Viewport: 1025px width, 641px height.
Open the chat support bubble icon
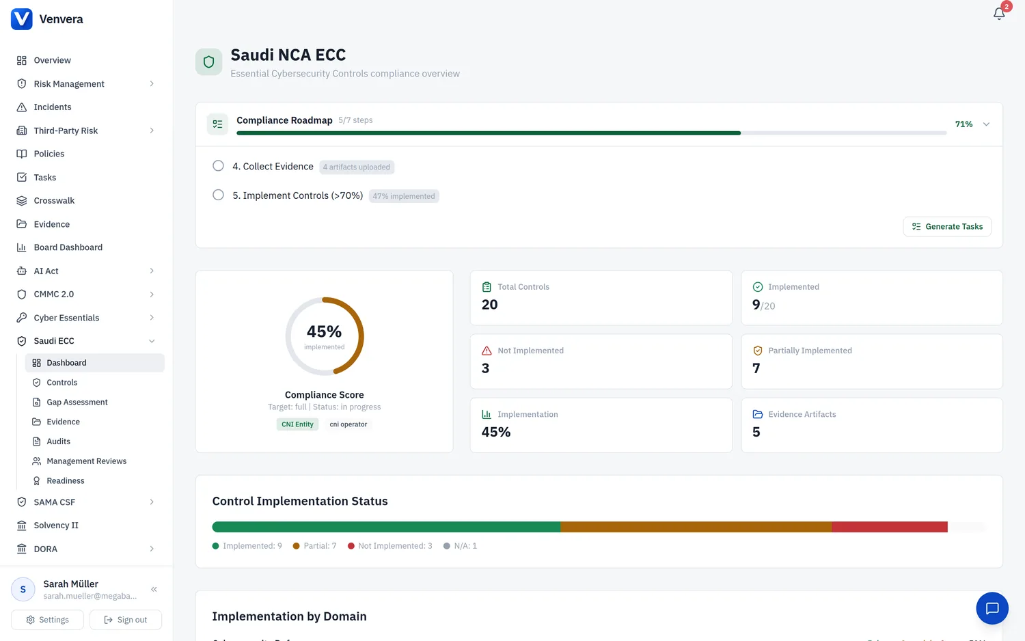tap(992, 608)
